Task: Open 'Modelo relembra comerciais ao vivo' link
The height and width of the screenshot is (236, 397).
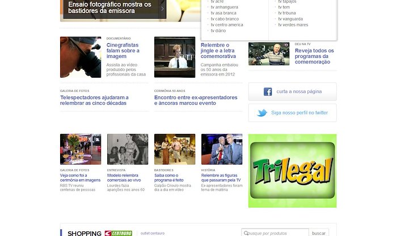Action: pos(124,178)
